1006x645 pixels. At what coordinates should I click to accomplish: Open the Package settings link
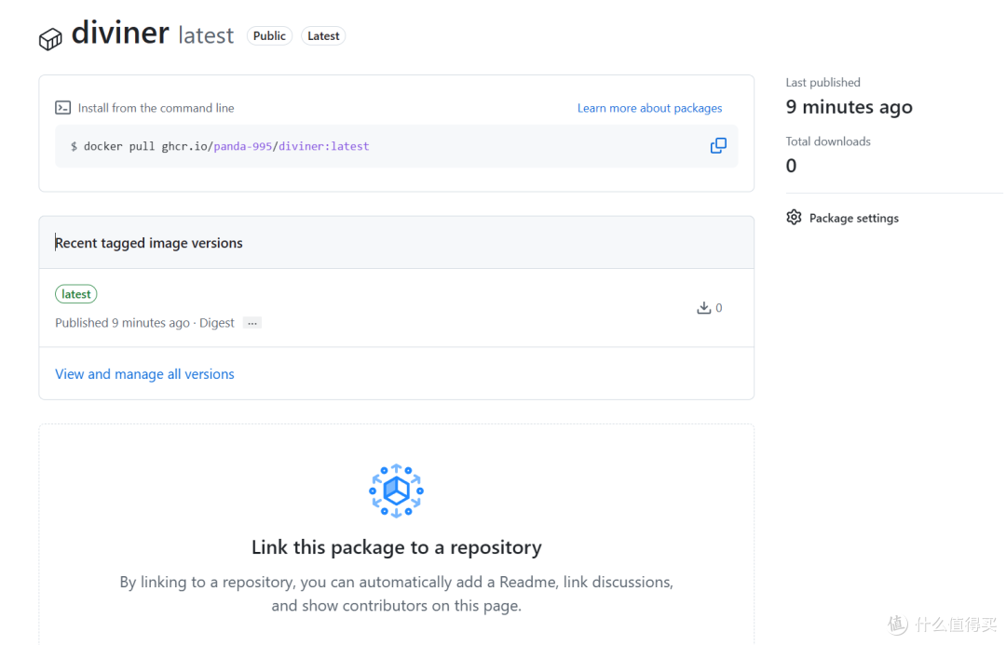853,218
